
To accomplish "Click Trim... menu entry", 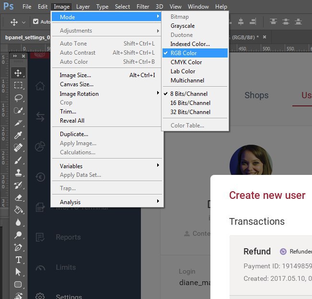I will coord(106,112).
